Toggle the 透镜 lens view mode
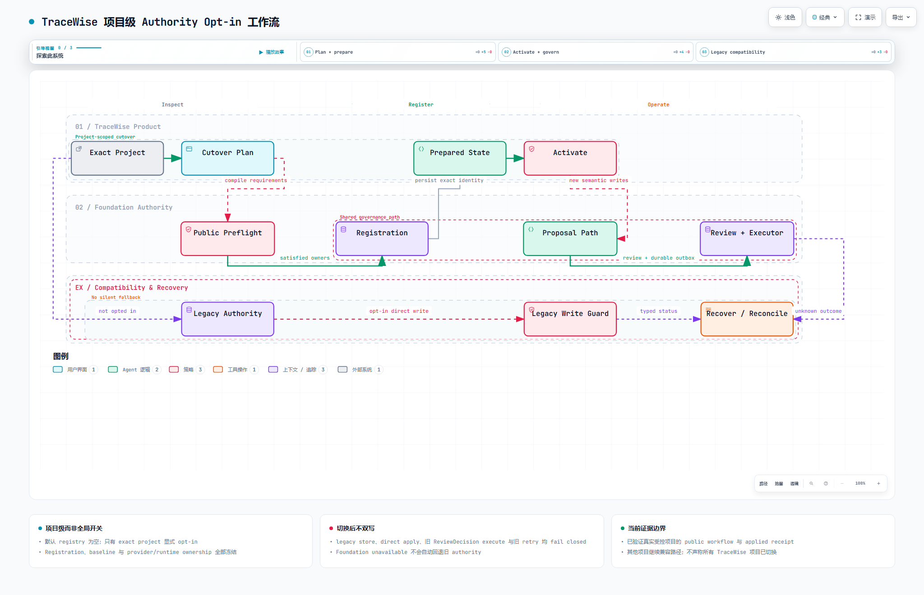Screen dimensions: 924x595 click(794, 483)
